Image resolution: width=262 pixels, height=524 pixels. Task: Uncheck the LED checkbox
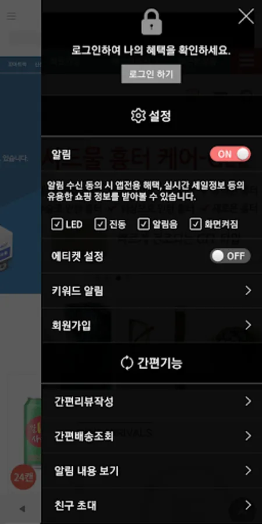pos(58,224)
